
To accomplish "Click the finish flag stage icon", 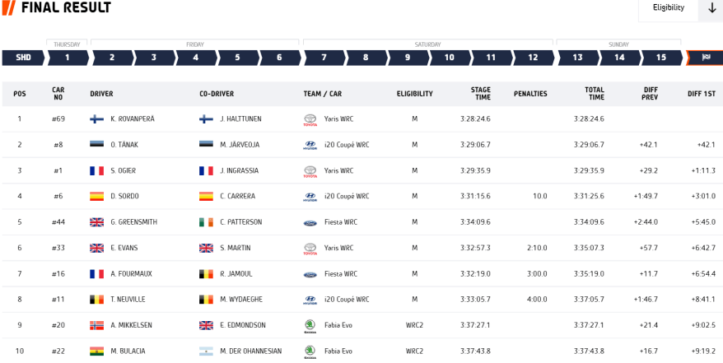I will pyautogui.click(x=706, y=58).
